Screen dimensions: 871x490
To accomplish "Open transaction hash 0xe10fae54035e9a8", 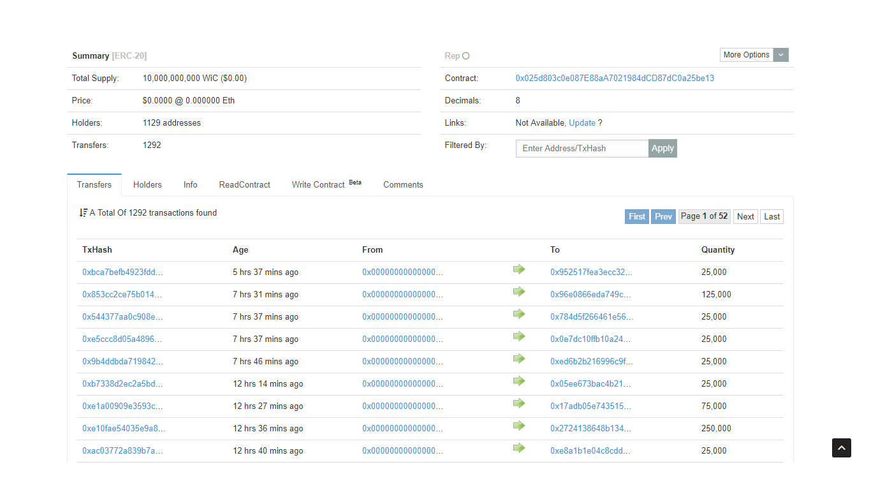I will coord(124,429).
